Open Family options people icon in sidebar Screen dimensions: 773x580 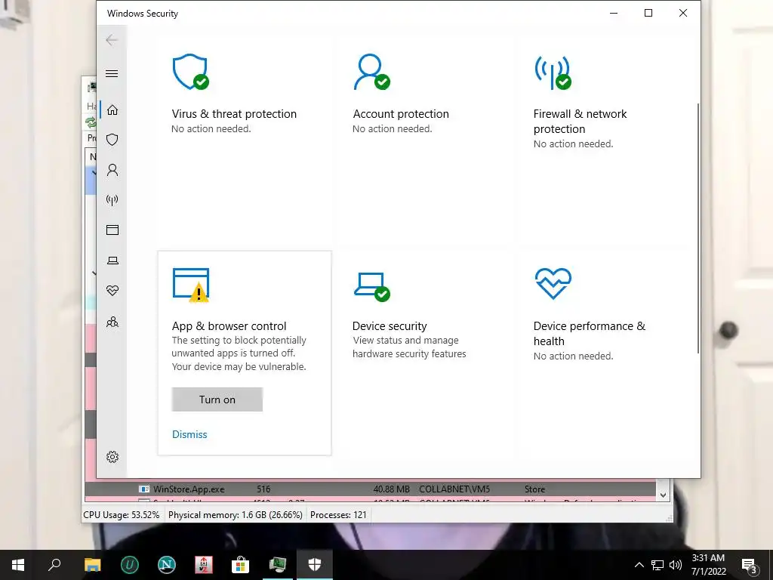click(x=112, y=322)
